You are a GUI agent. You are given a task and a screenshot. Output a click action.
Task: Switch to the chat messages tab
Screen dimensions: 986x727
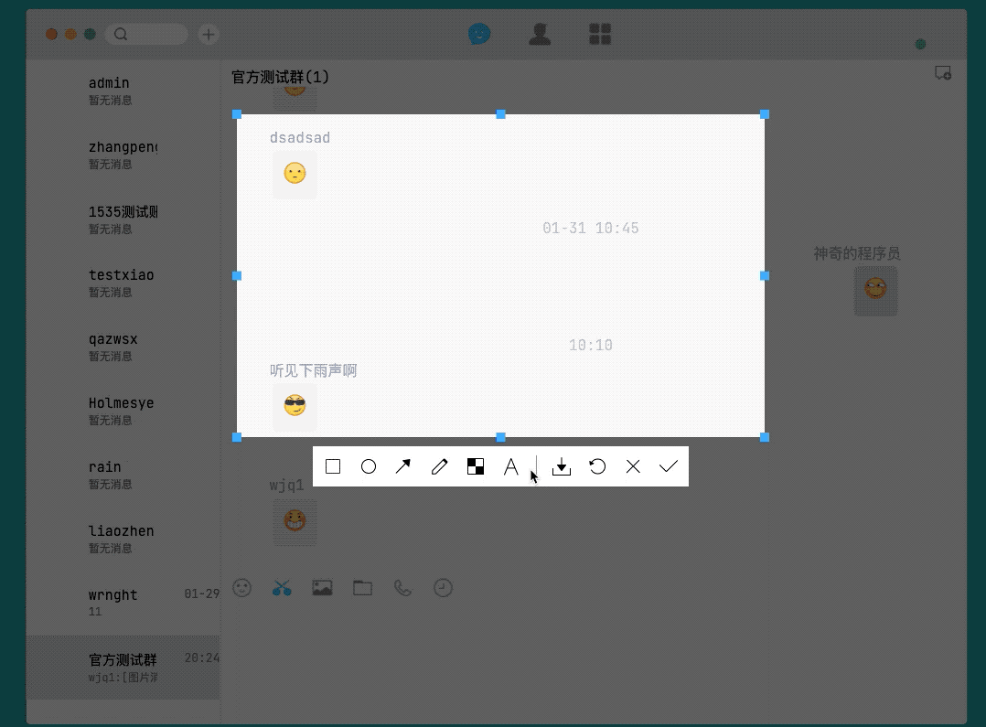[479, 34]
